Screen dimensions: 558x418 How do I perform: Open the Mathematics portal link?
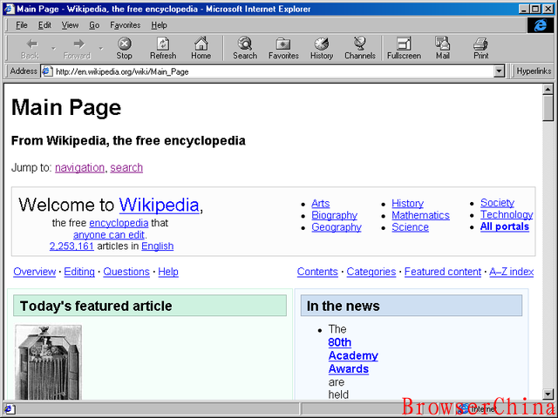click(x=420, y=215)
